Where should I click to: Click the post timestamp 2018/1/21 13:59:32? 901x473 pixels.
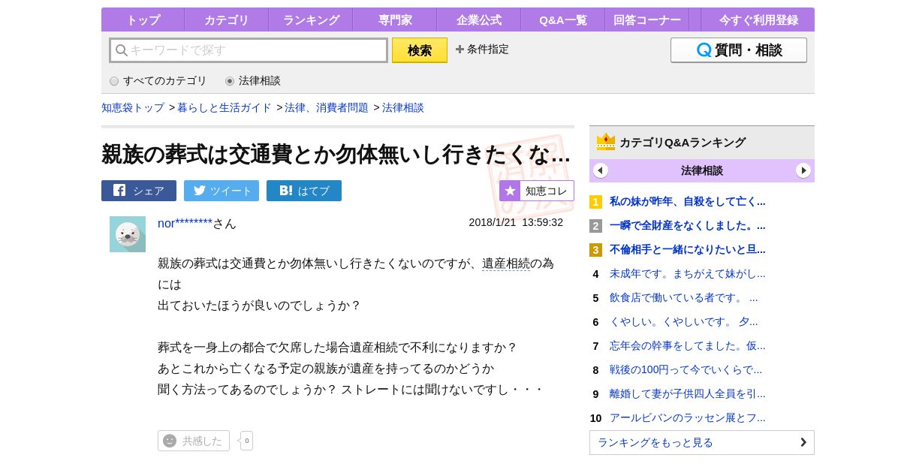pyautogui.click(x=516, y=222)
